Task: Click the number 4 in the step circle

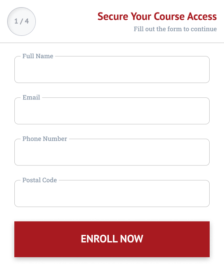Action: [27, 22]
